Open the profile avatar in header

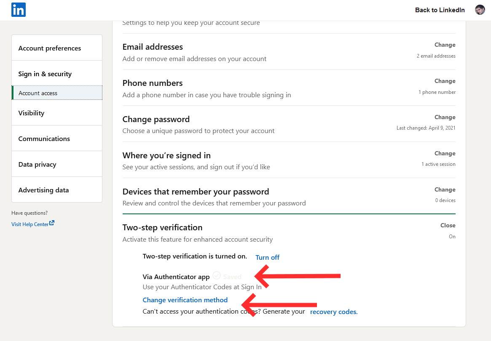click(x=480, y=10)
